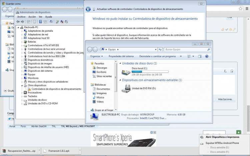Open dropdown arrow for Framaroot-1.8.1.apk download
This screenshot has width=250, height=156.
[80, 150]
